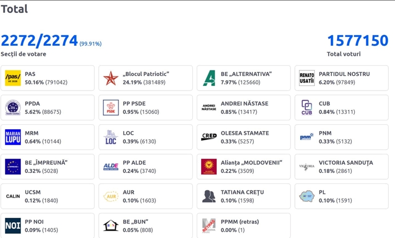This screenshot has width=395, height=238.
Task: Open the VICTORIA SANDUȚA result card
Action: pos(342,167)
